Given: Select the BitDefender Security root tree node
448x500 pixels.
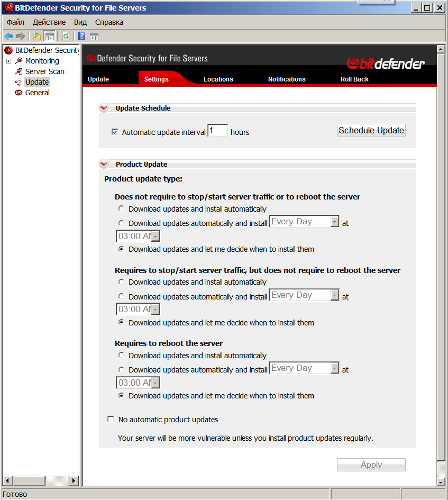Looking at the screenshot, I should click(x=47, y=50).
